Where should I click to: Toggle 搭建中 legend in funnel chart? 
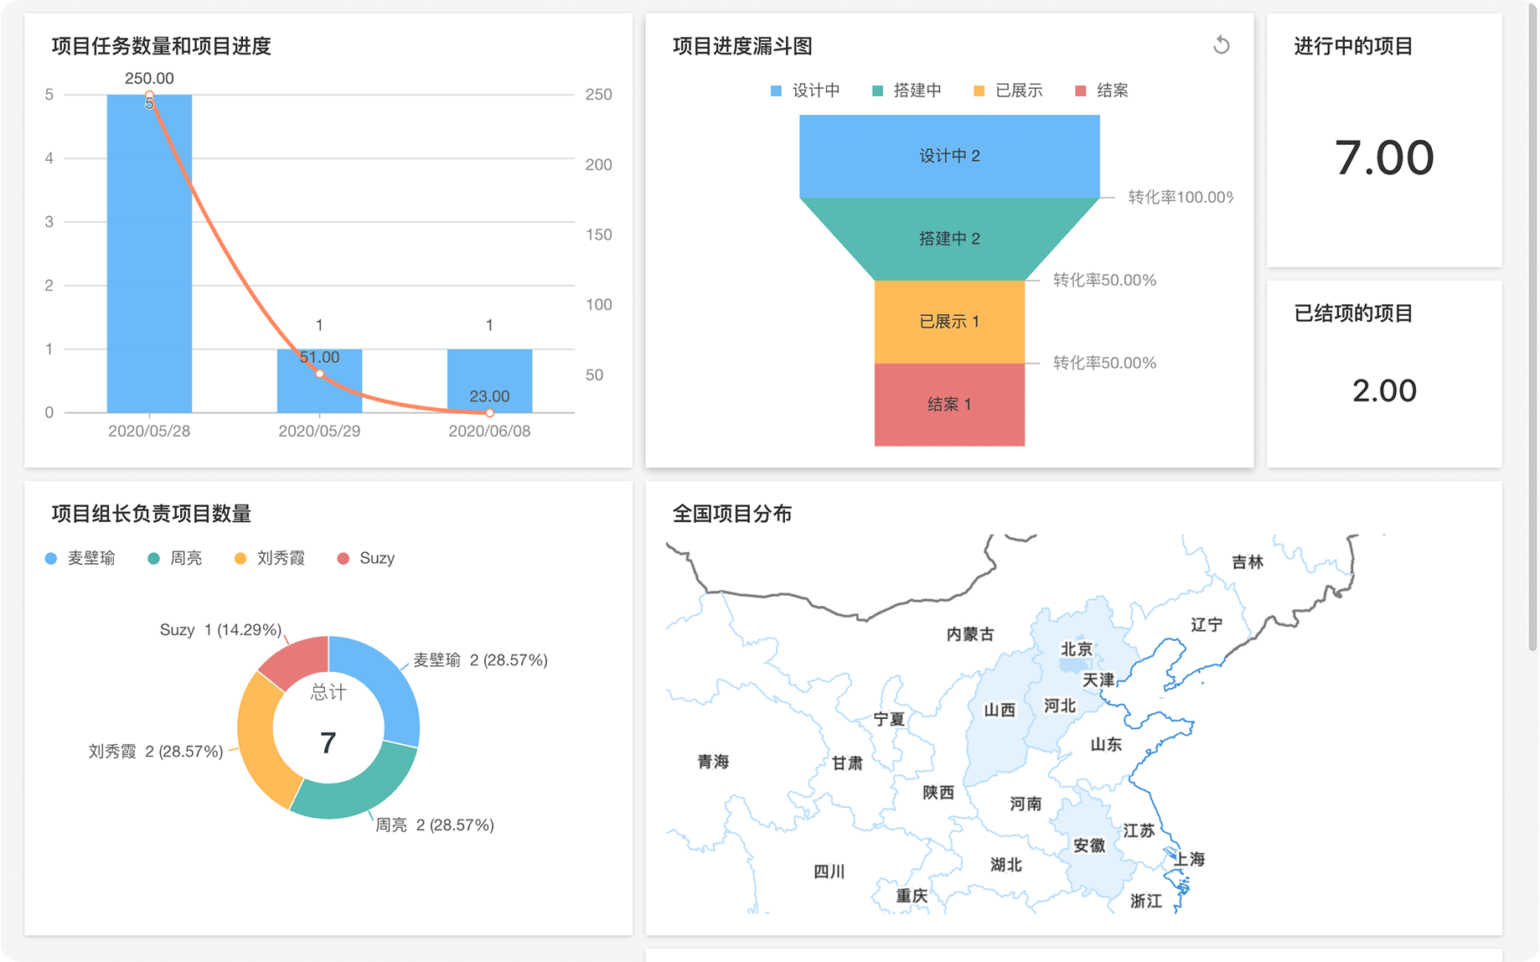point(907,91)
